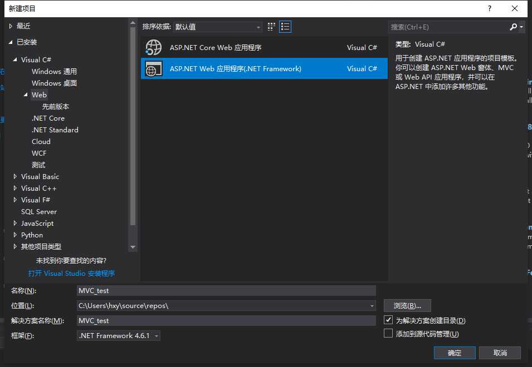Image resolution: width=532 pixels, height=367 pixels.
Task: Select .NET Standard category
Action: 55,130
